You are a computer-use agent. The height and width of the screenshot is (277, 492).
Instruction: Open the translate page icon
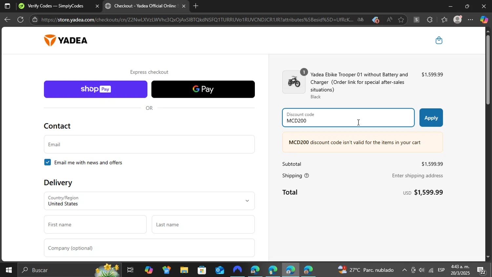360,20
